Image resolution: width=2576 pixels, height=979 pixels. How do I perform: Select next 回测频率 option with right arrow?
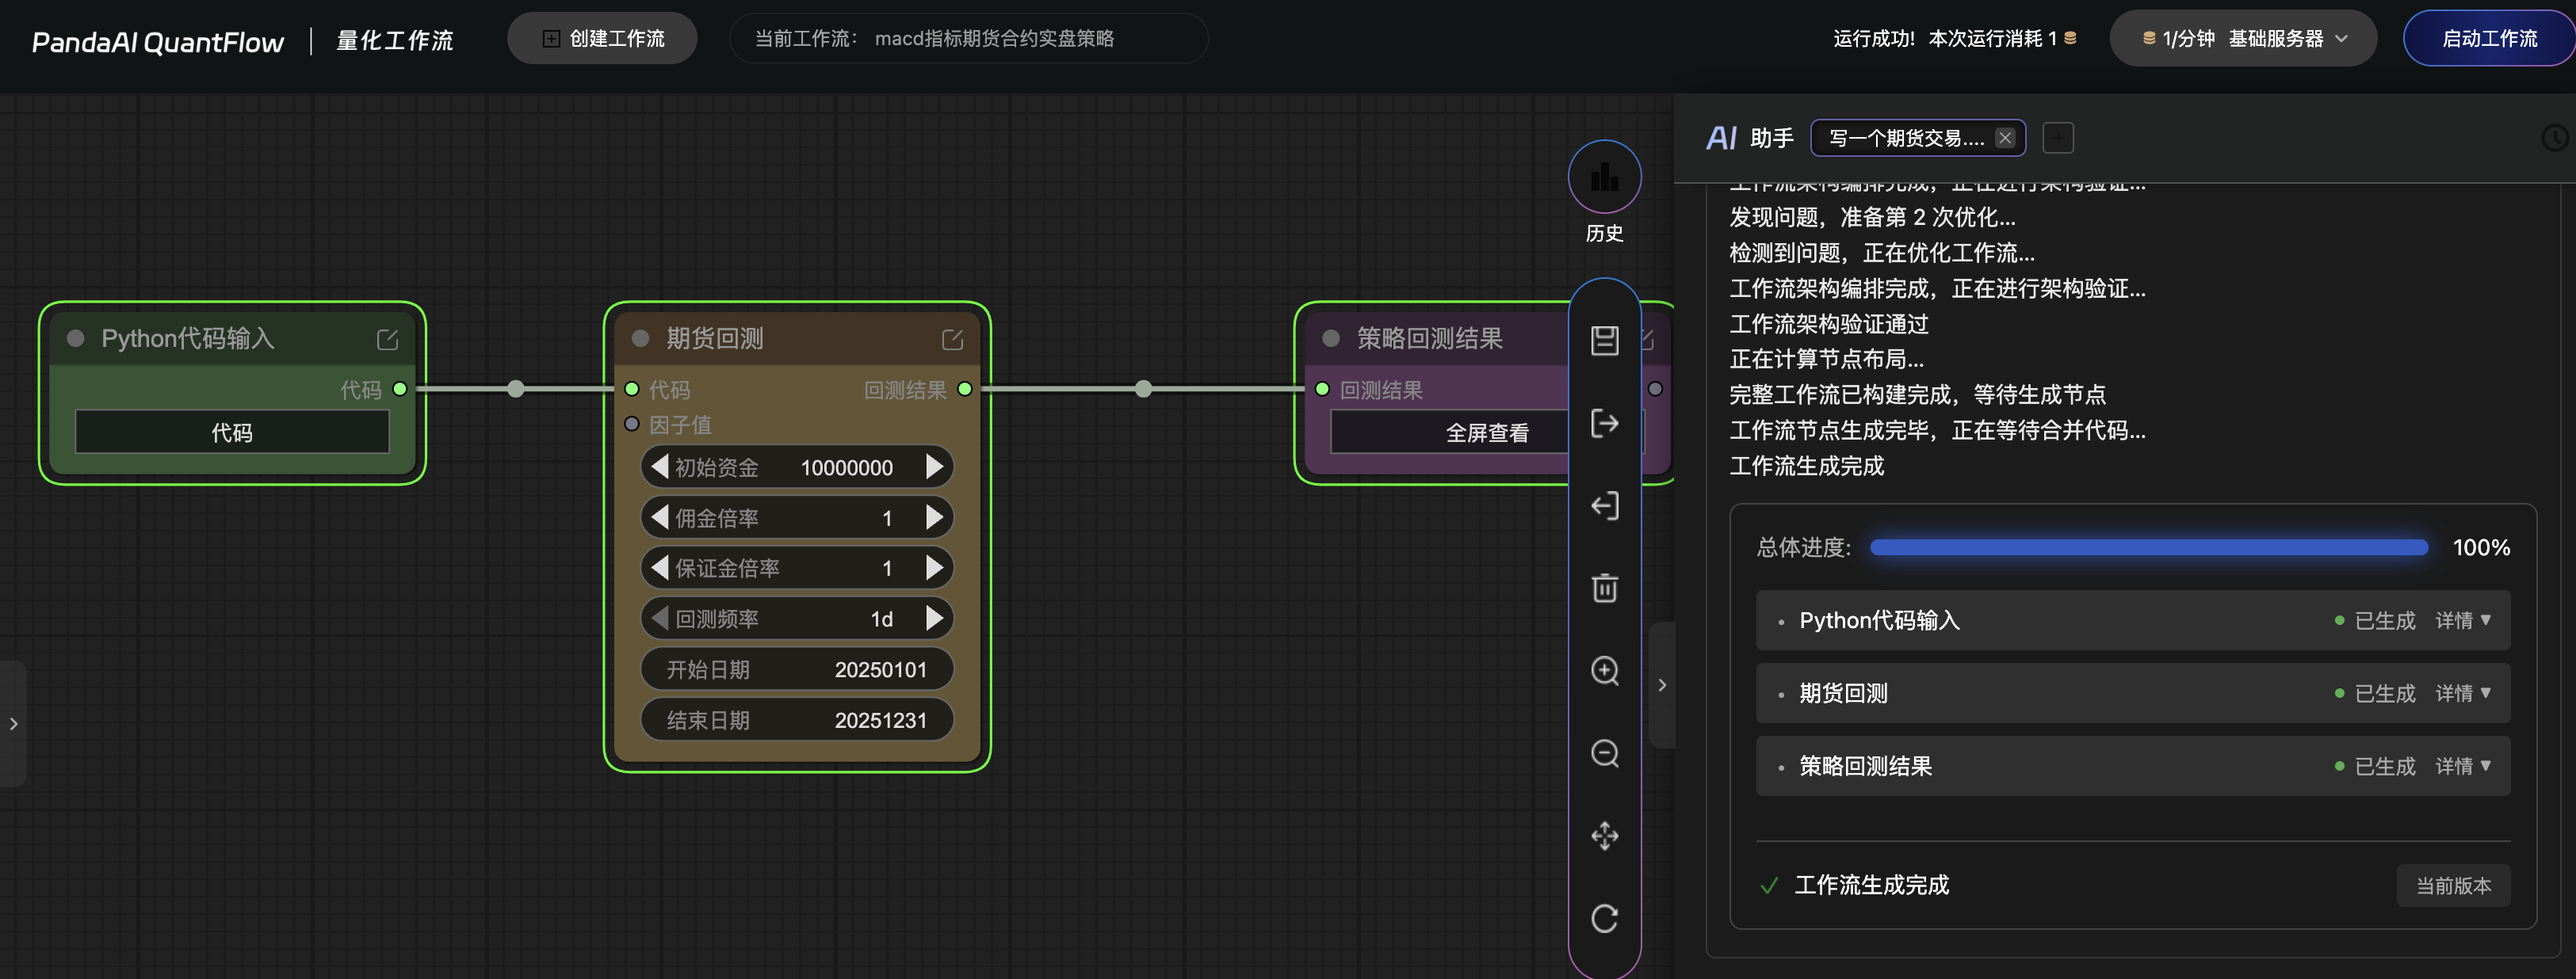[935, 619]
